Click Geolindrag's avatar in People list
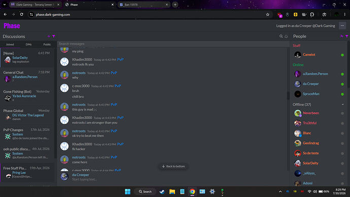This screenshot has height=197, width=350. coord(298,143)
